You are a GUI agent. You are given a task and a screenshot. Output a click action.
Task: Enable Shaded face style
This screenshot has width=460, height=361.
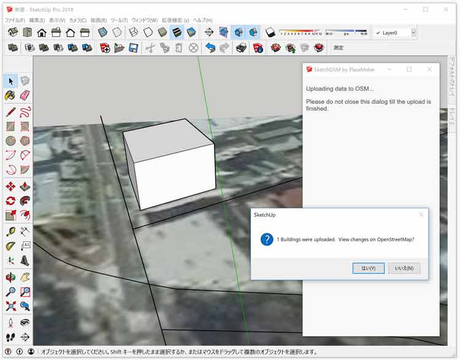pos(163,32)
